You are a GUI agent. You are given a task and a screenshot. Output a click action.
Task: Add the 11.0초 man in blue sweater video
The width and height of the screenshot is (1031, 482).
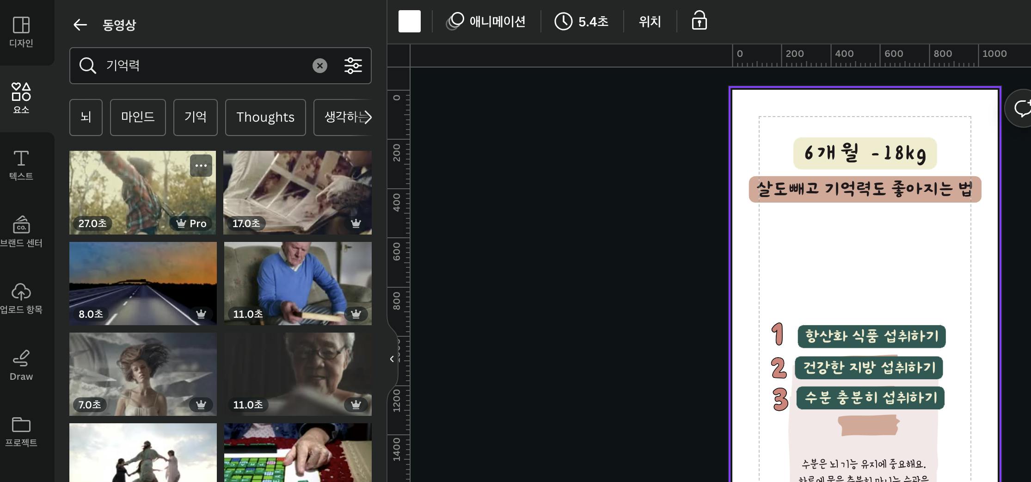click(298, 283)
